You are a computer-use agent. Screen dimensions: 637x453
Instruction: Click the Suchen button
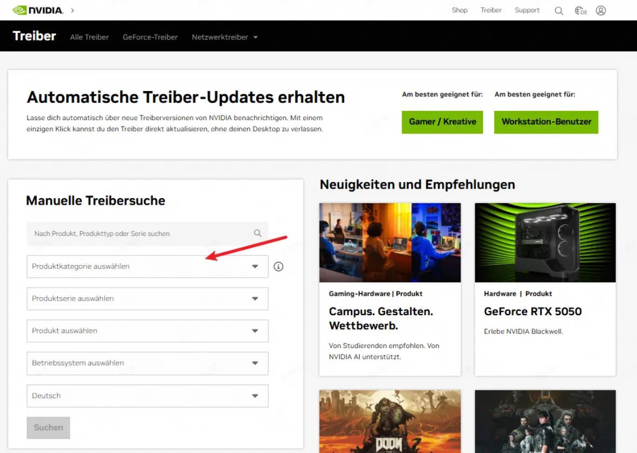click(49, 428)
